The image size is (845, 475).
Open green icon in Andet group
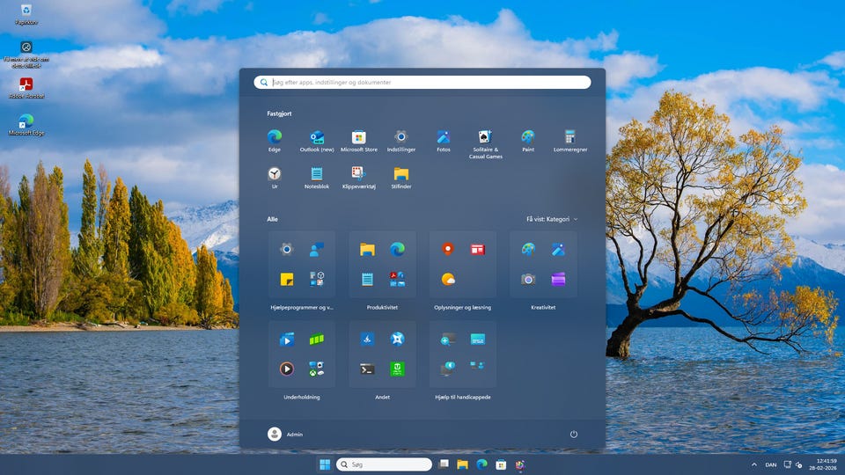pos(397,369)
